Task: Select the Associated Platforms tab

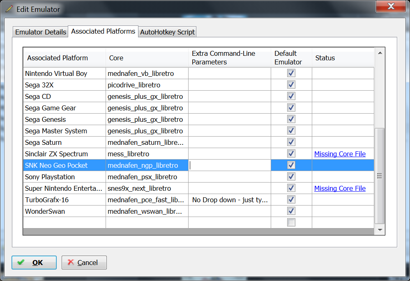Action: [x=103, y=31]
